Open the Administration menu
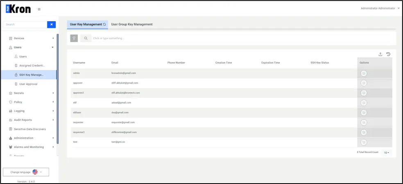 point(24,138)
